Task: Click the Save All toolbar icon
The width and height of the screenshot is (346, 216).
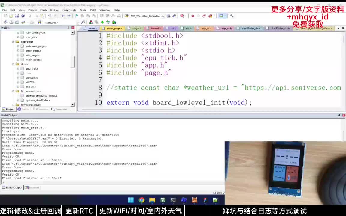Action: [23, 16]
